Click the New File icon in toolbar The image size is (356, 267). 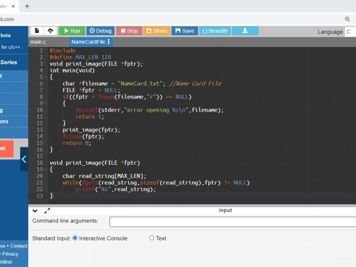[37, 31]
